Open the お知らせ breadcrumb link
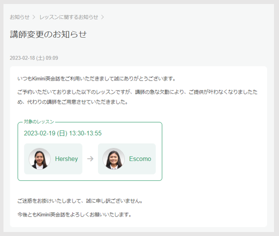 tap(19, 17)
